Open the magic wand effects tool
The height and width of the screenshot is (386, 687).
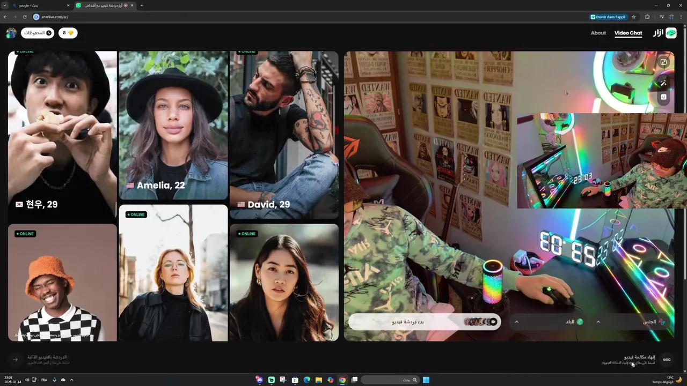tap(663, 83)
